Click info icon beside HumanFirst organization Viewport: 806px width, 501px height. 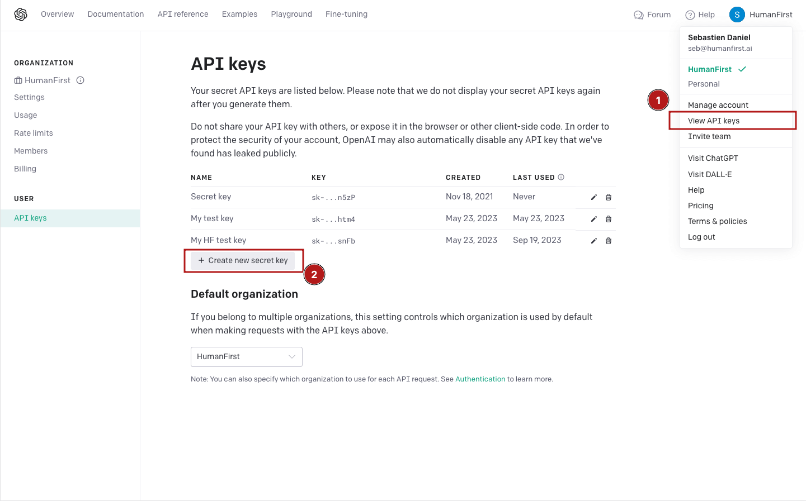click(x=81, y=80)
